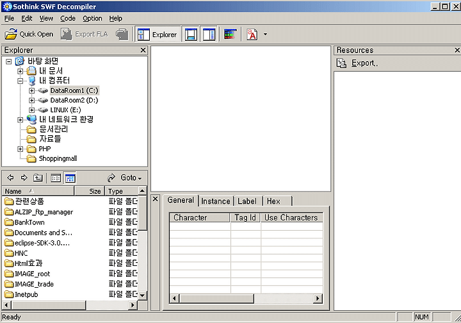
Task: Select DataRoom2 (D:) in the tree
Action: coord(74,100)
